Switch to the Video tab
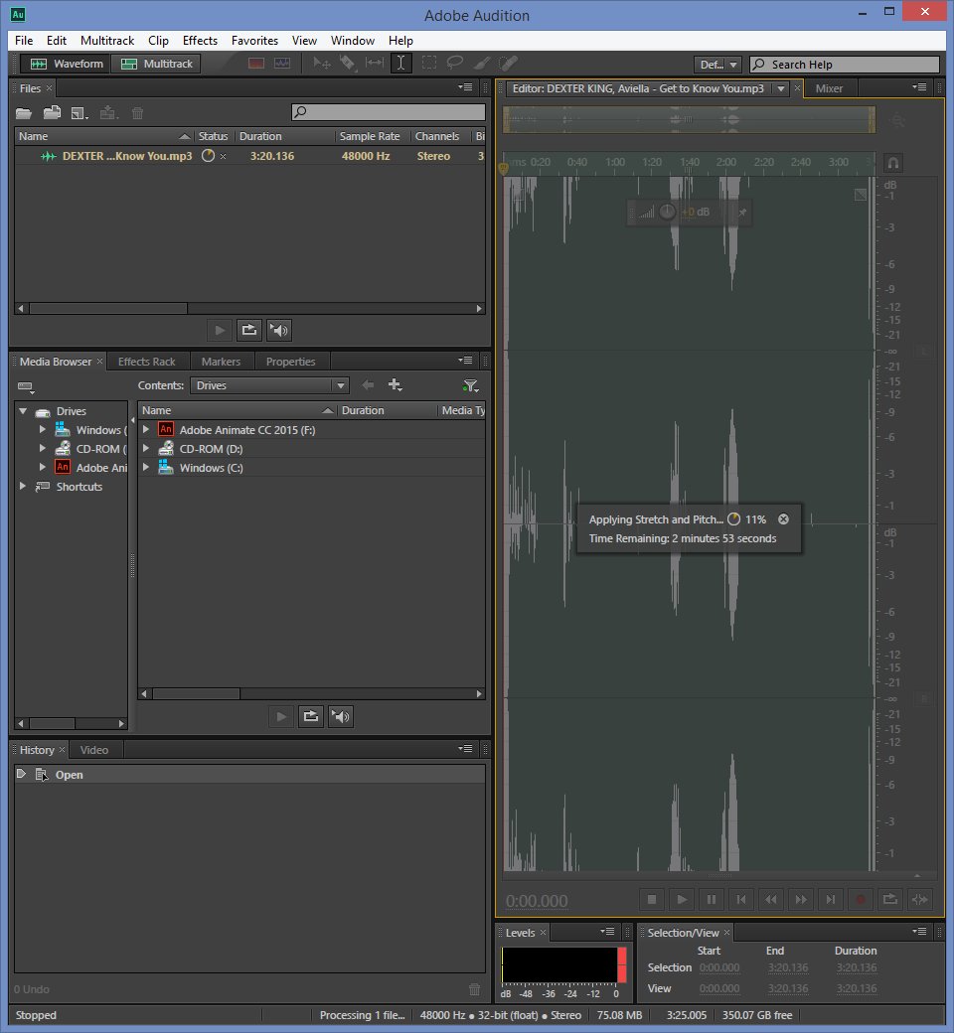Viewport: 954px width, 1033px height. [x=94, y=750]
